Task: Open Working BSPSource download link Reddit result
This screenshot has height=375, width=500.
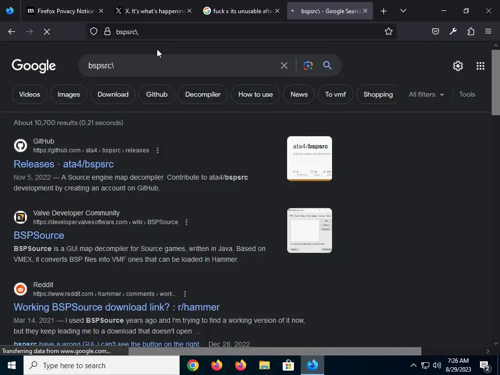Action: 116,307
